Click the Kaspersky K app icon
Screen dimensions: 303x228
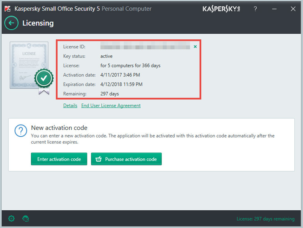[7, 9]
